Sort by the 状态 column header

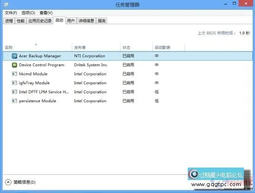(x=137, y=47)
